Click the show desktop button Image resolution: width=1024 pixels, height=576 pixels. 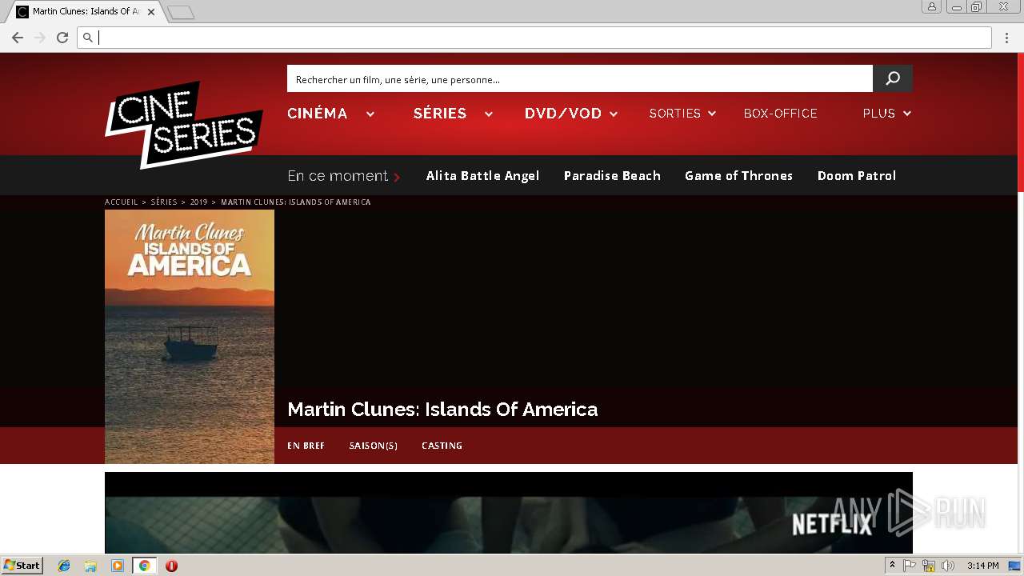tap(1014, 566)
